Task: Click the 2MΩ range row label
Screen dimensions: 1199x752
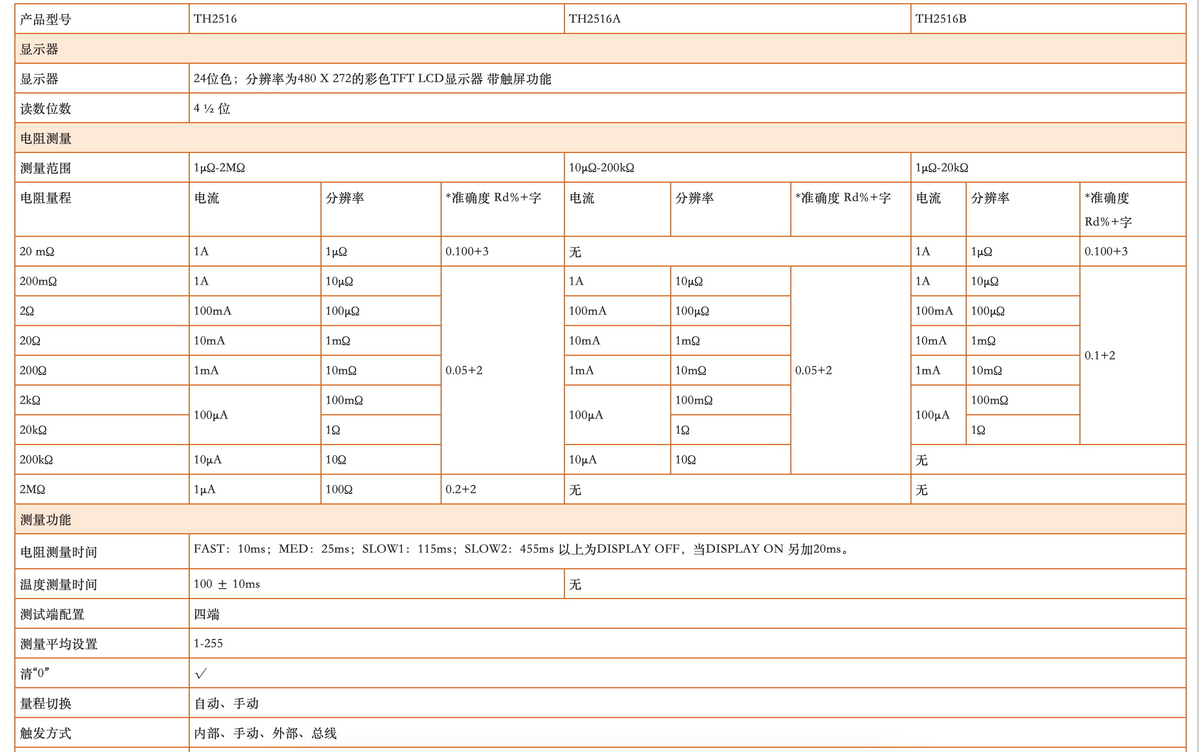Action: (x=102, y=489)
